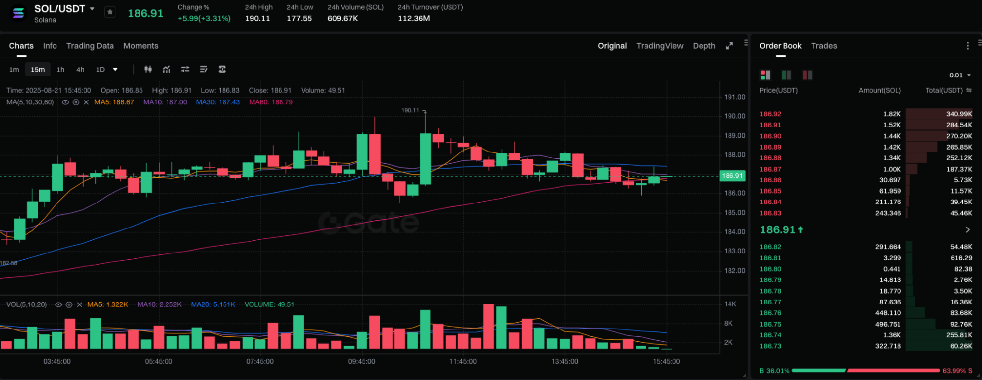Viewport: 982px width, 380px height.
Task: Click the 24h High value 190.11
Action: [x=257, y=18]
